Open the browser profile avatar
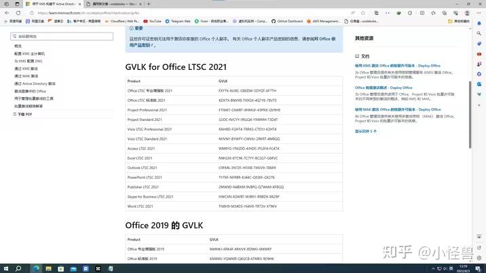The width and height of the screenshot is (486, 273). coord(467,13)
